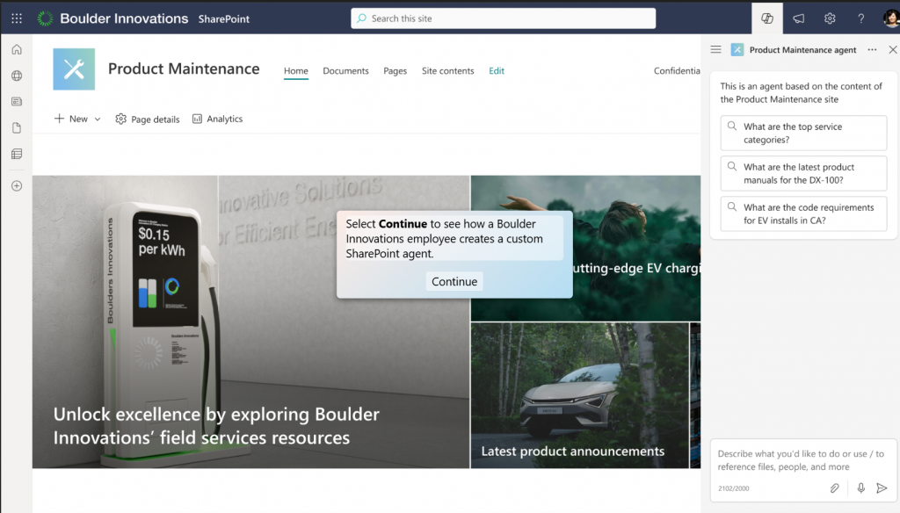Open Analytics
The height and width of the screenshot is (513, 900).
(x=218, y=119)
